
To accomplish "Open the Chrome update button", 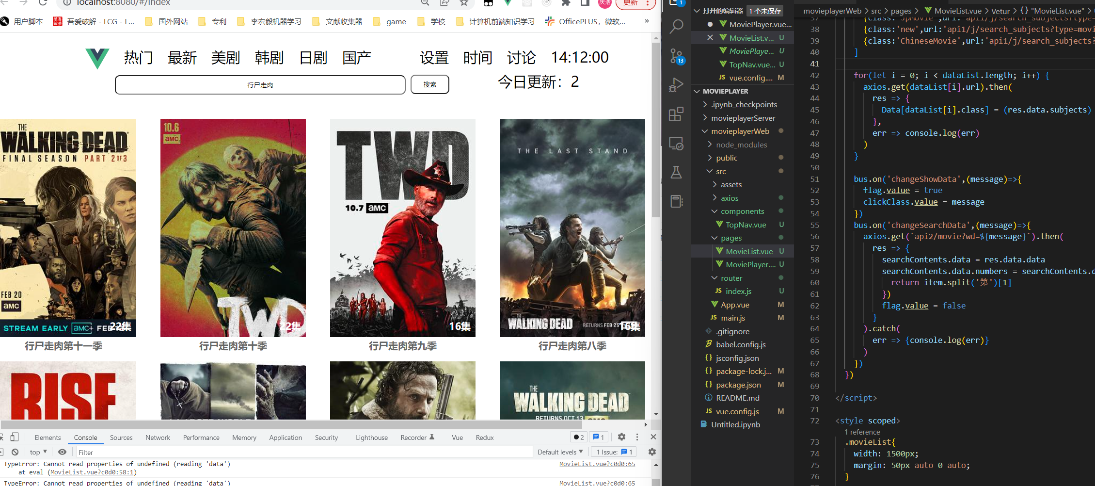I will [x=635, y=3].
